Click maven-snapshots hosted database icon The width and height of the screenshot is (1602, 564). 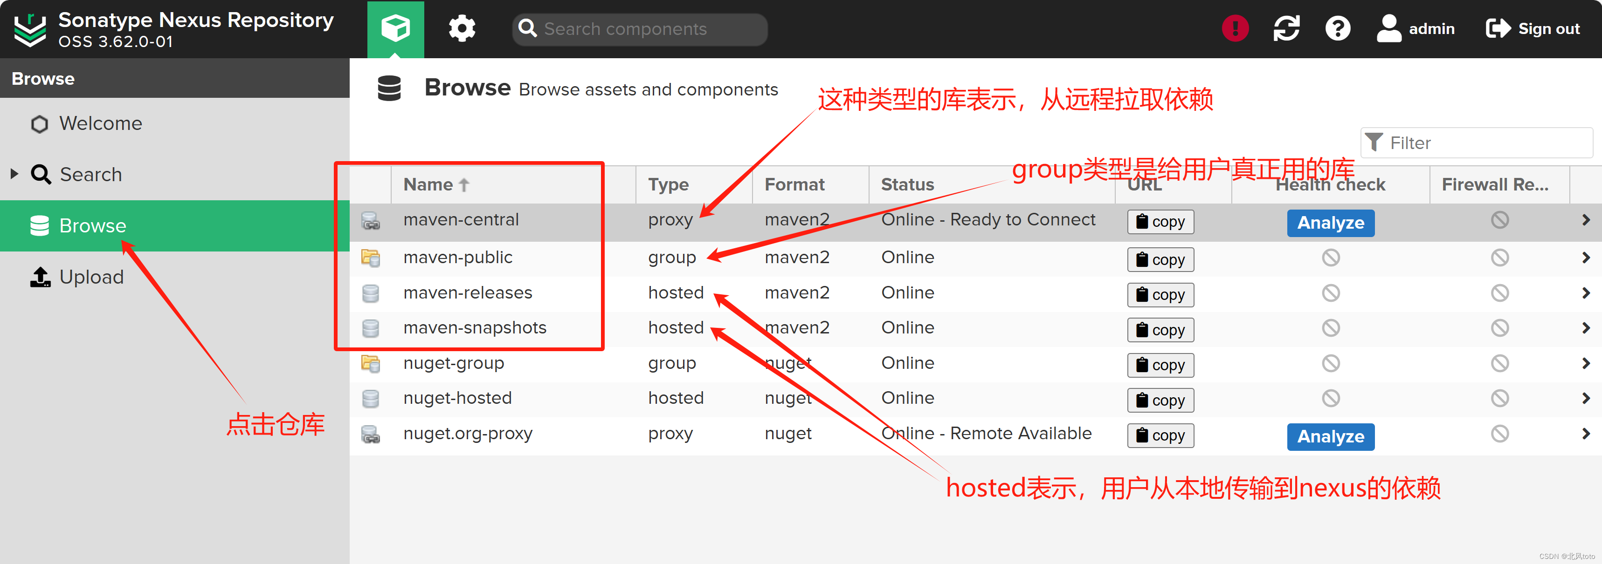pos(371,328)
